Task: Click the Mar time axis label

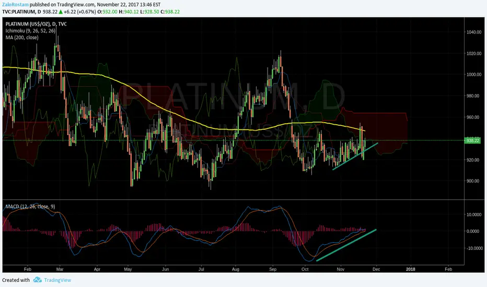Action: (x=60, y=269)
